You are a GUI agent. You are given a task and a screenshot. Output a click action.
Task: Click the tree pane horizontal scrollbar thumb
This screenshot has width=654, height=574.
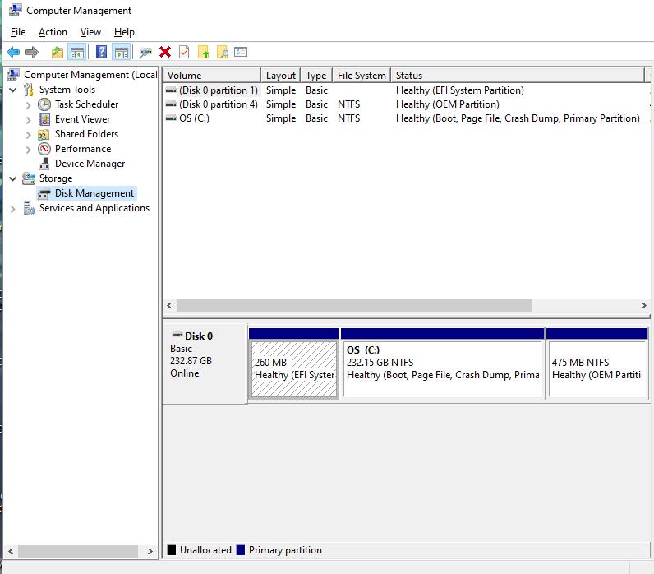(78, 552)
